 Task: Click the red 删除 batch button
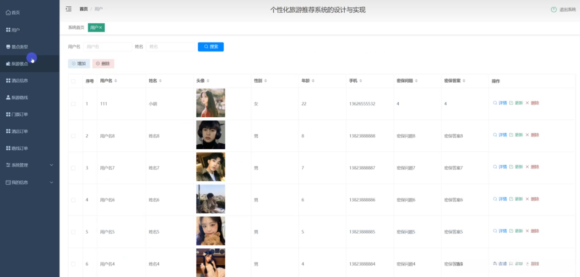(x=103, y=63)
